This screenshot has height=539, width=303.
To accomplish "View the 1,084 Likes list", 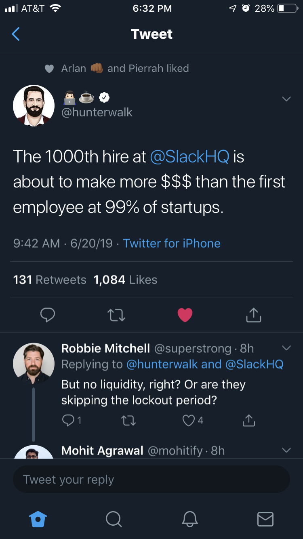I will [x=125, y=280].
